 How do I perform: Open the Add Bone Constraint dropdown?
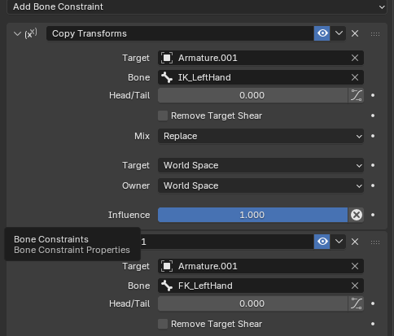click(x=197, y=7)
